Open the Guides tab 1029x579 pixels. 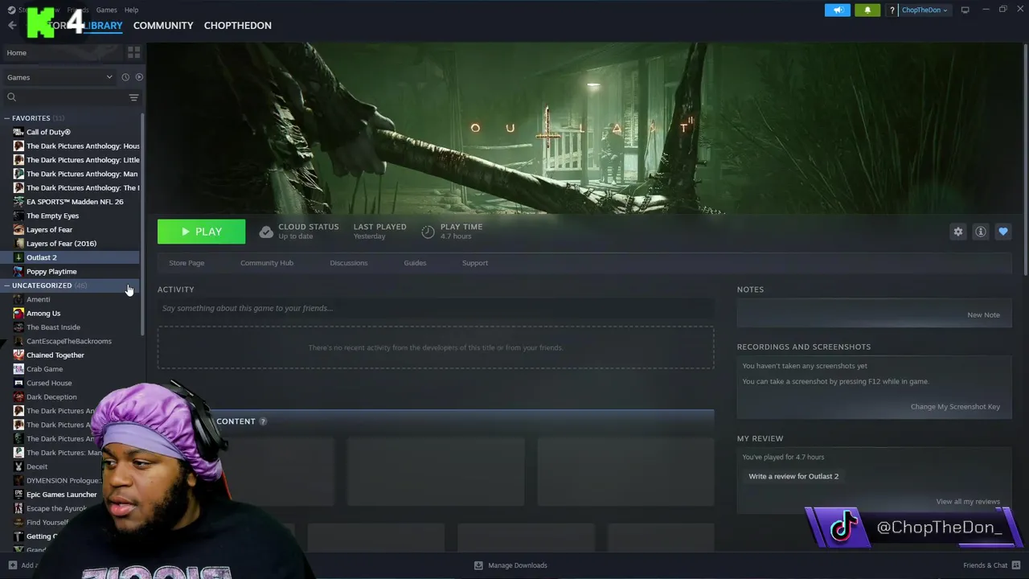[x=415, y=263]
